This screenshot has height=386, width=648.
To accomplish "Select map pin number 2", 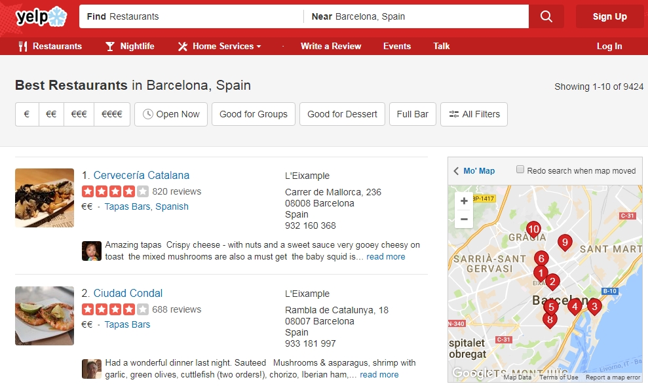I will click(x=552, y=282).
